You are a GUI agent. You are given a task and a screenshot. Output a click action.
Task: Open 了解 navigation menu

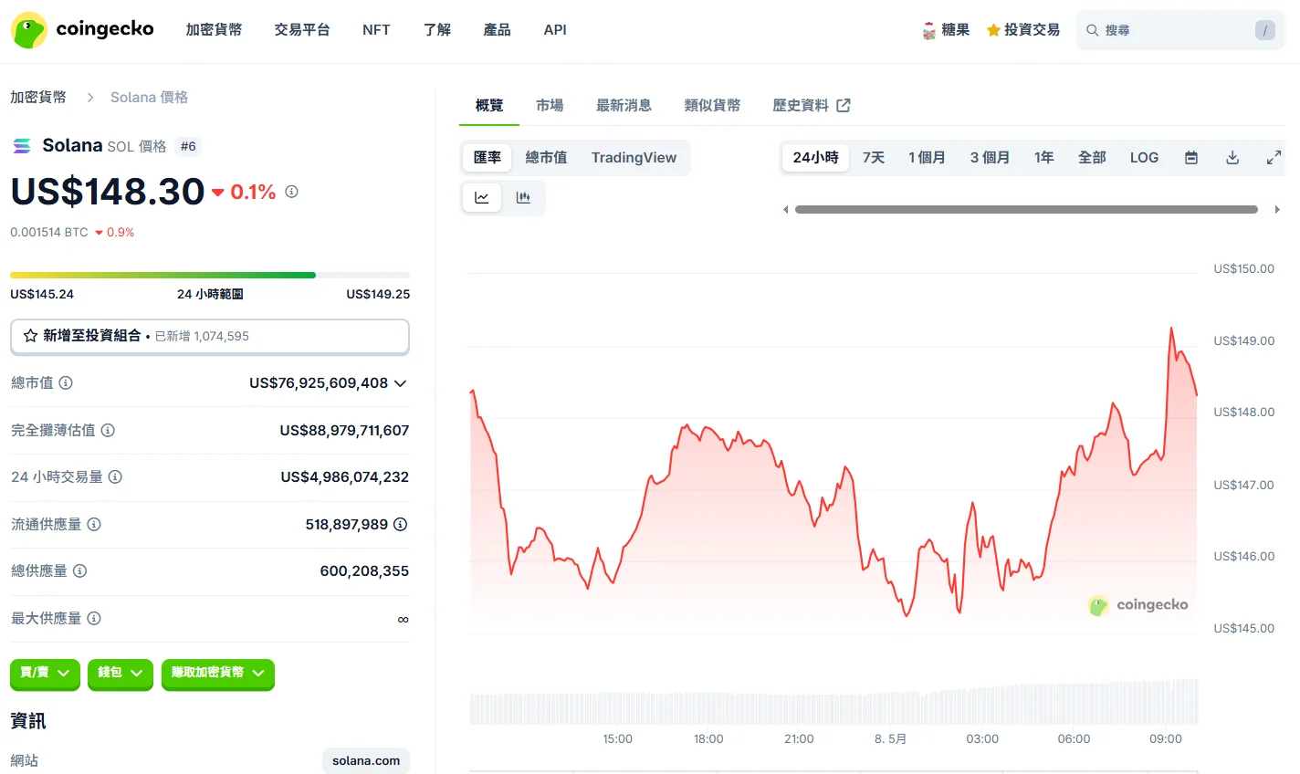pos(437,30)
